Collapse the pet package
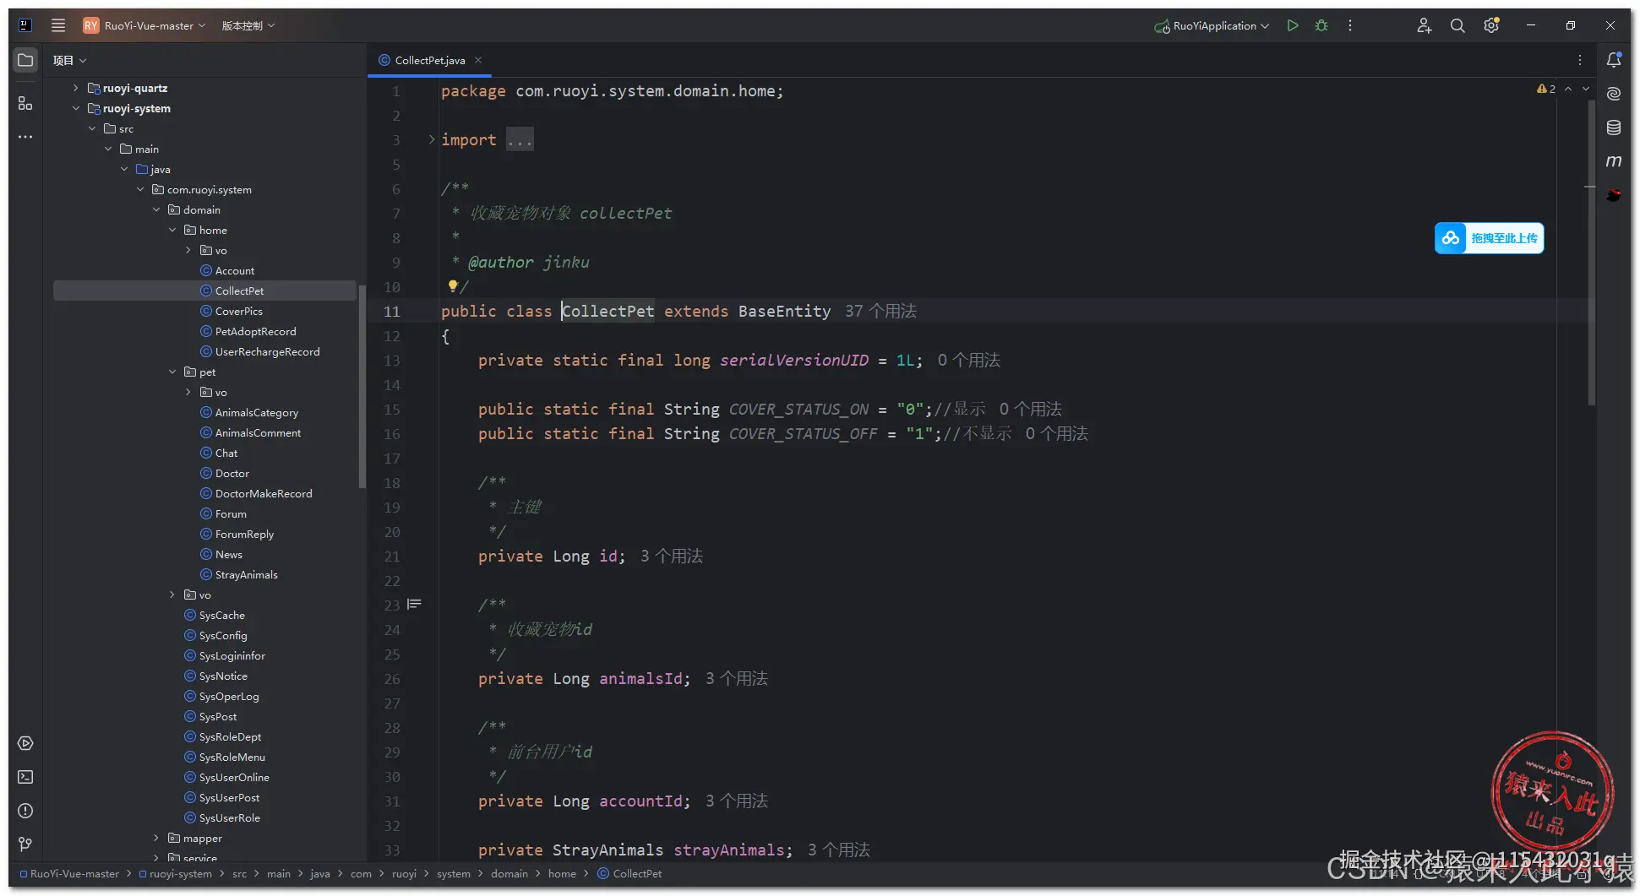This screenshot has height=896, width=1640. click(x=172, y=372)
